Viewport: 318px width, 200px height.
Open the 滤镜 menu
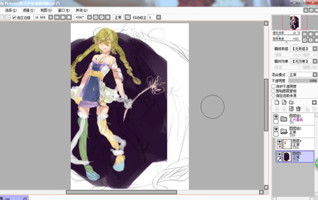coord(29,10)
